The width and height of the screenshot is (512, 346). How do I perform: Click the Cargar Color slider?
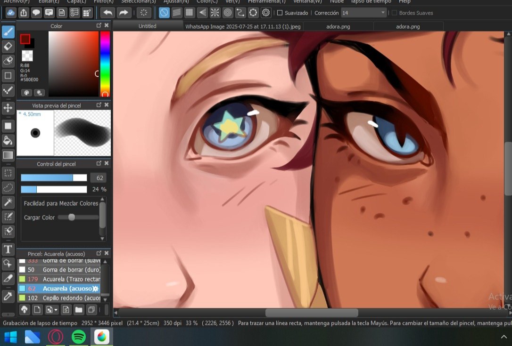[x=78, y=217]
